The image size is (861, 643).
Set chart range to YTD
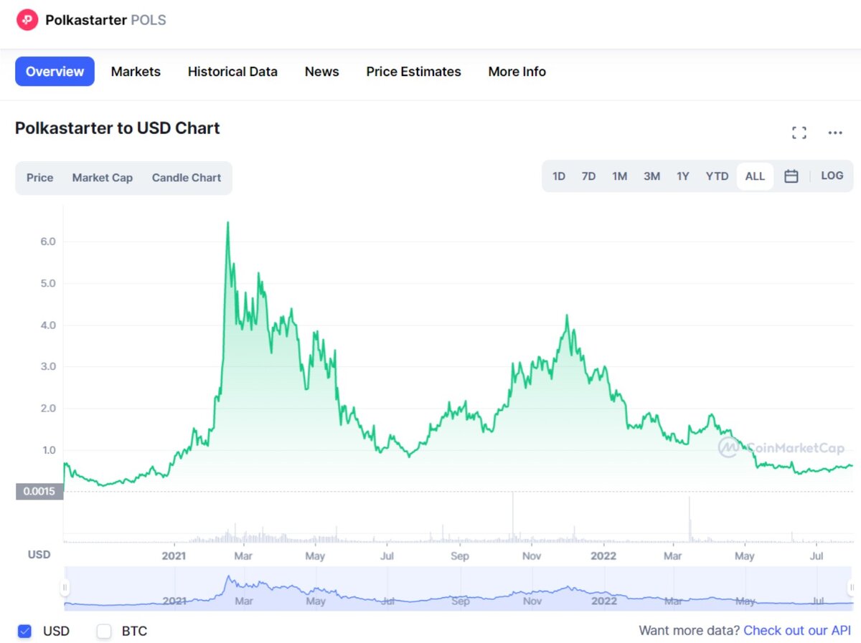point(717,176)
